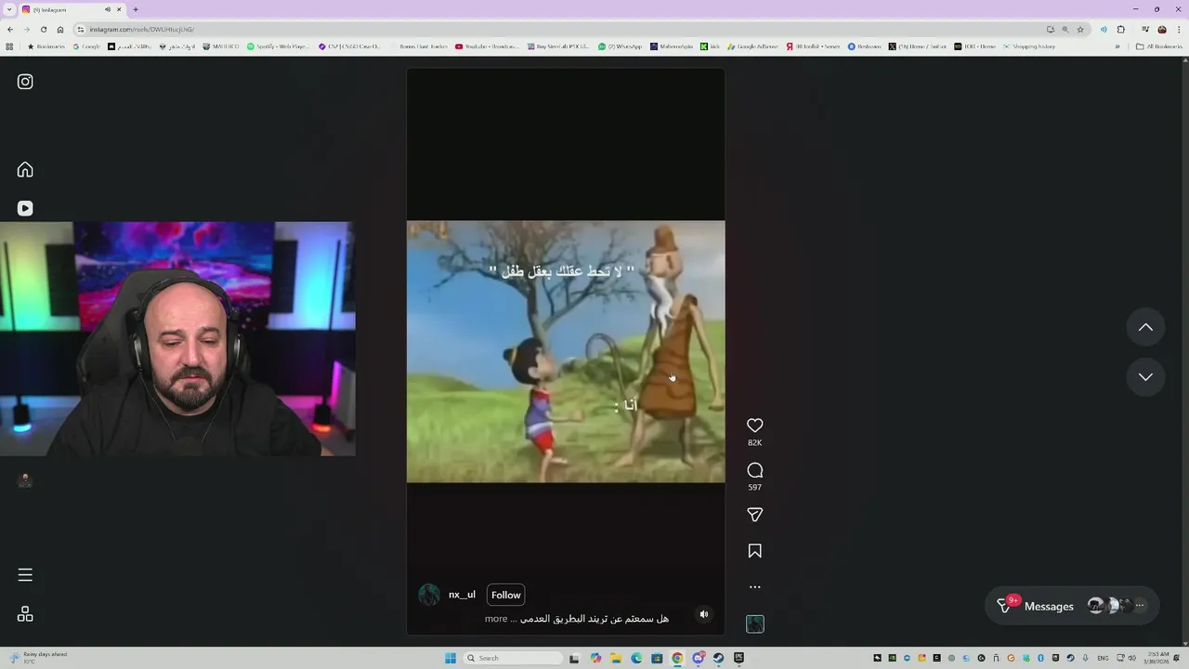The image size is (1189, 669).
Task: Open the All Bookmarks folder
Action: [x=1159, y=46]
